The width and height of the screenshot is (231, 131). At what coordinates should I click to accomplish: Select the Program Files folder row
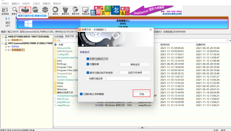tap(65, 67)
